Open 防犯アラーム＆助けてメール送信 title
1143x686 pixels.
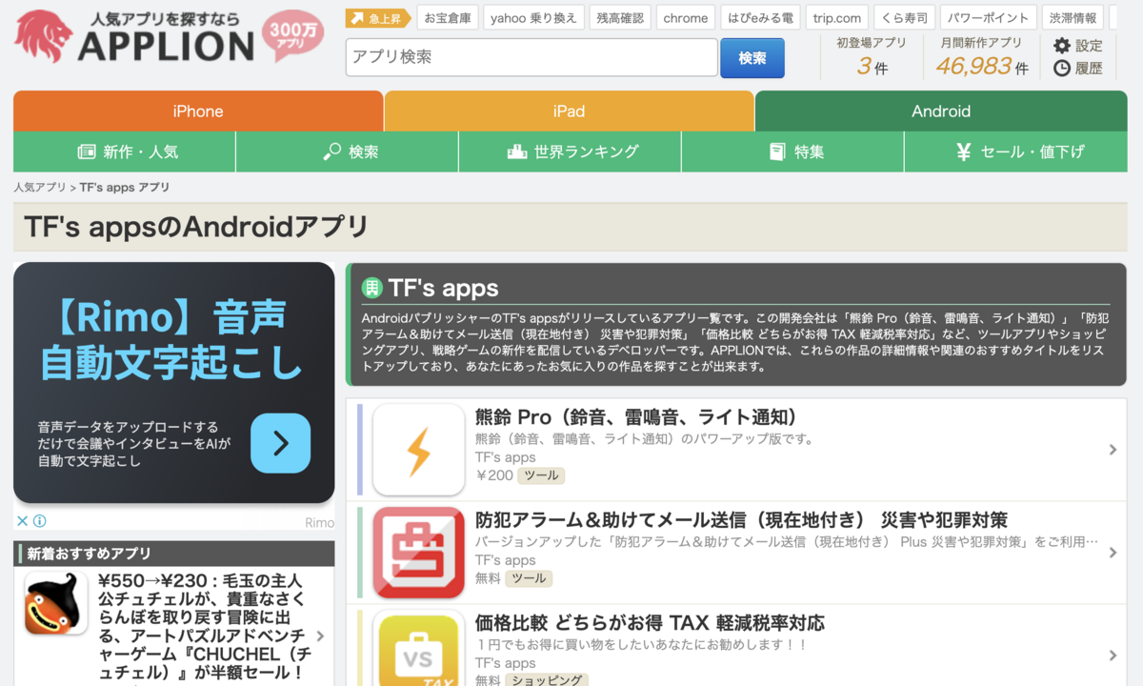click(x=741, y=520)
